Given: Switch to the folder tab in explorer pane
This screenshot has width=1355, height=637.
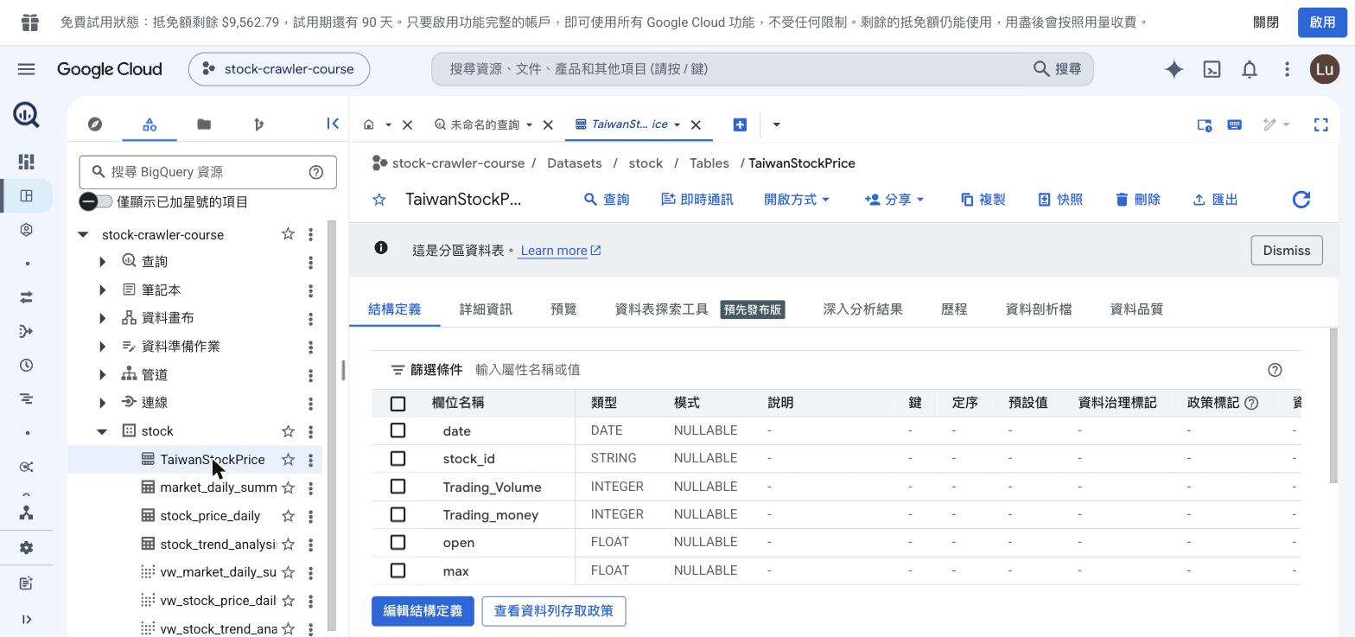Looking at the screenshot, I should point(204,124).
